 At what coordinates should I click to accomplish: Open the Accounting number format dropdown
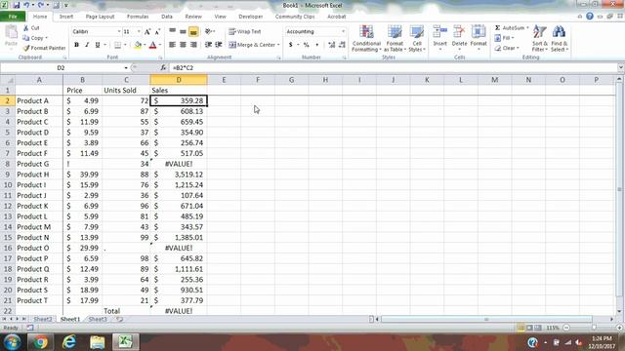(x=343, y=31)
